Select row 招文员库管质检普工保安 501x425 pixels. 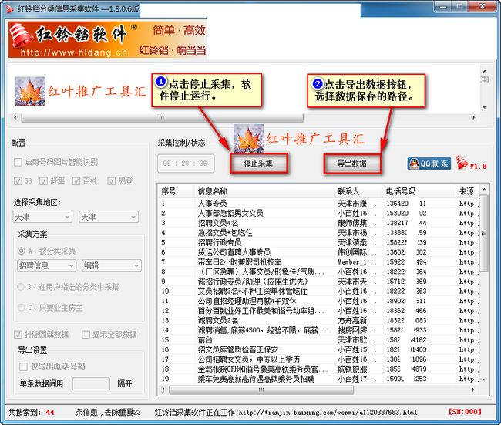(318, 349)
